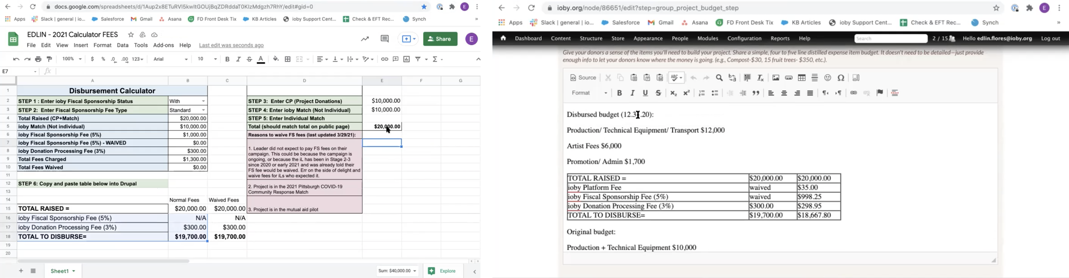Star the EDLIN spreadsheet
Viewport: 1069px width, 278px height.
pyautogui.click(x=131, y=35)
